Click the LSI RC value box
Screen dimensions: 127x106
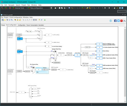pos(20,39)
